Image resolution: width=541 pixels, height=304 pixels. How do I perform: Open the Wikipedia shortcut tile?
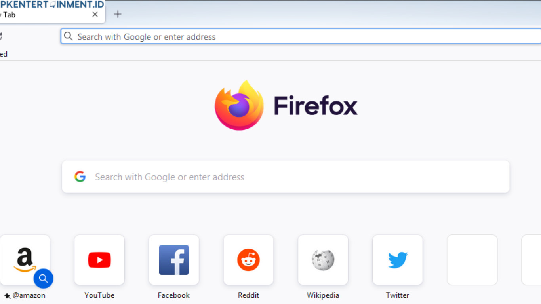coord(323,260)
